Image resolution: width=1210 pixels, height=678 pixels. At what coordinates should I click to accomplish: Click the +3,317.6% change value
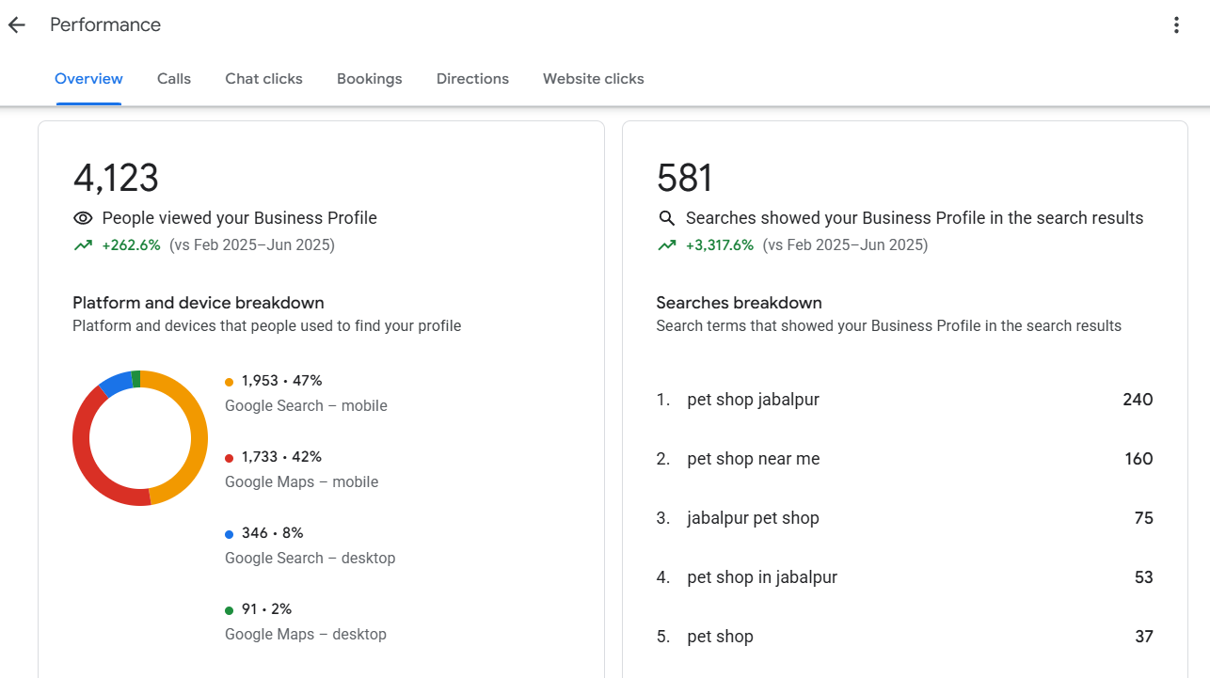click(719, 245)
